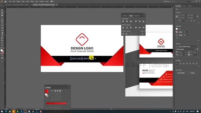Click the Stroke label link in Appearance
This screenshot has height=113, width=201.
pyautogui.click(x=180, y=32)
